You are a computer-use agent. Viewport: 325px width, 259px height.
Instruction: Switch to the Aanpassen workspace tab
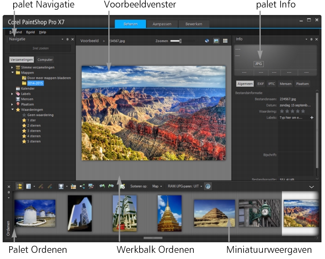[x=162, y=24]
